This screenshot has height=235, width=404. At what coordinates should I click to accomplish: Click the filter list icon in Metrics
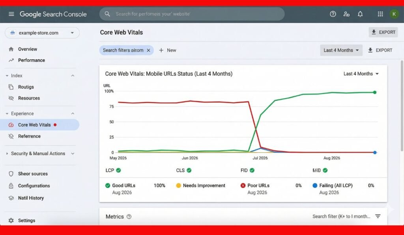[378, 216]
